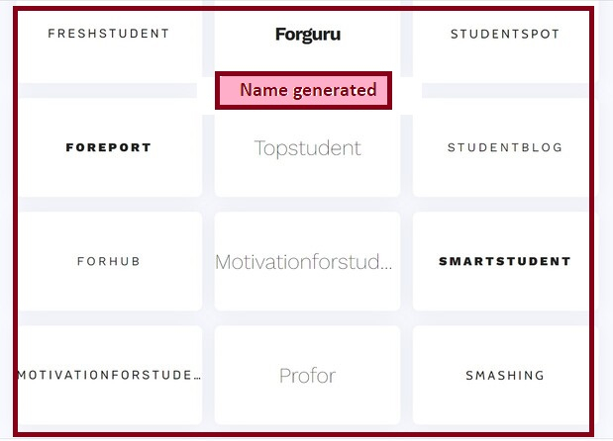Image resolution: width=613 pixels, height=441 pixels.
Task: Click the SMASHING spaced-letter text
Action: tap(505, 376)
